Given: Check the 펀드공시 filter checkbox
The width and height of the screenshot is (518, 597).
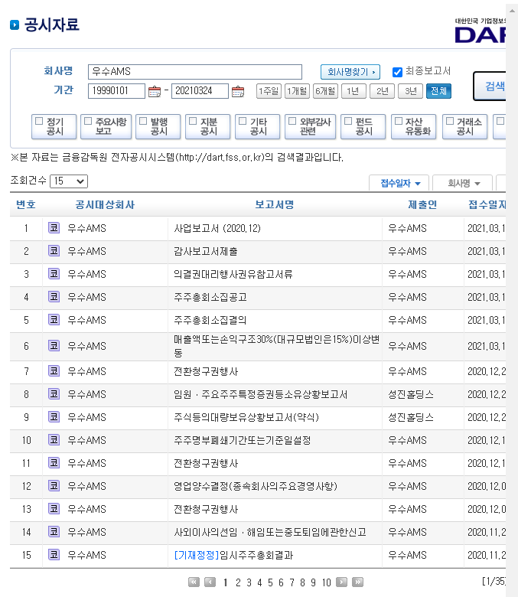Looking at the screenshot, I should [348, 121].
